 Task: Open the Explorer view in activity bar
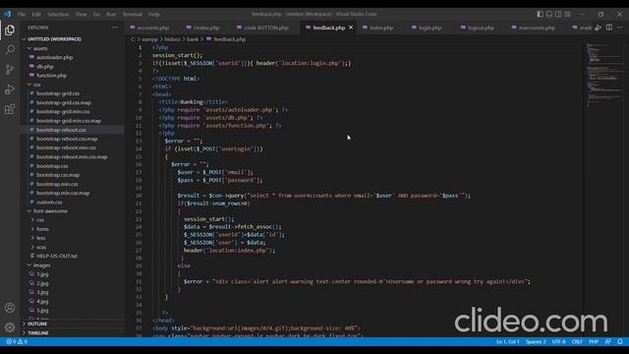pyautogui.click(x=10, y=30)
